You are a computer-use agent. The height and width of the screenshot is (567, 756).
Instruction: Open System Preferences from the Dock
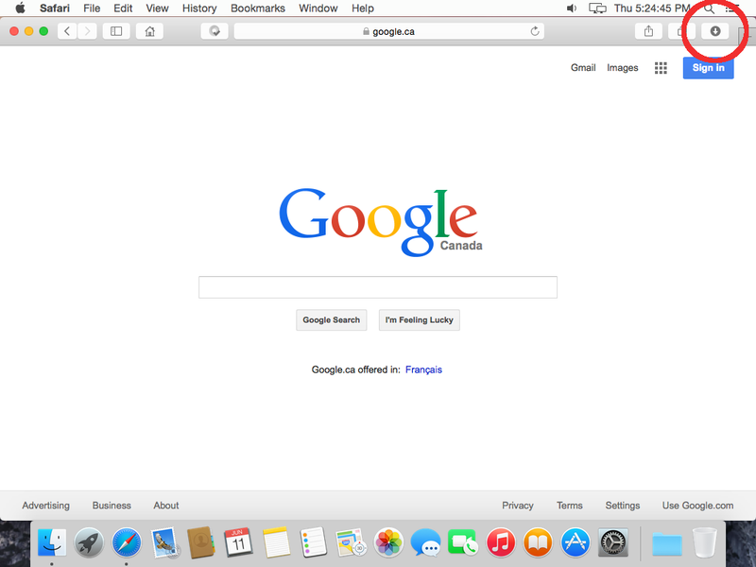click(612, 541)
